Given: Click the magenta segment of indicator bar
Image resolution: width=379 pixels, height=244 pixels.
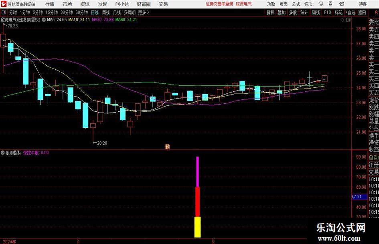Looking at the screenshot, I should click(197, 172).
